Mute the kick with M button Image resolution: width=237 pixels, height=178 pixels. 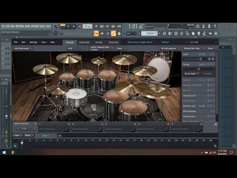213,59
